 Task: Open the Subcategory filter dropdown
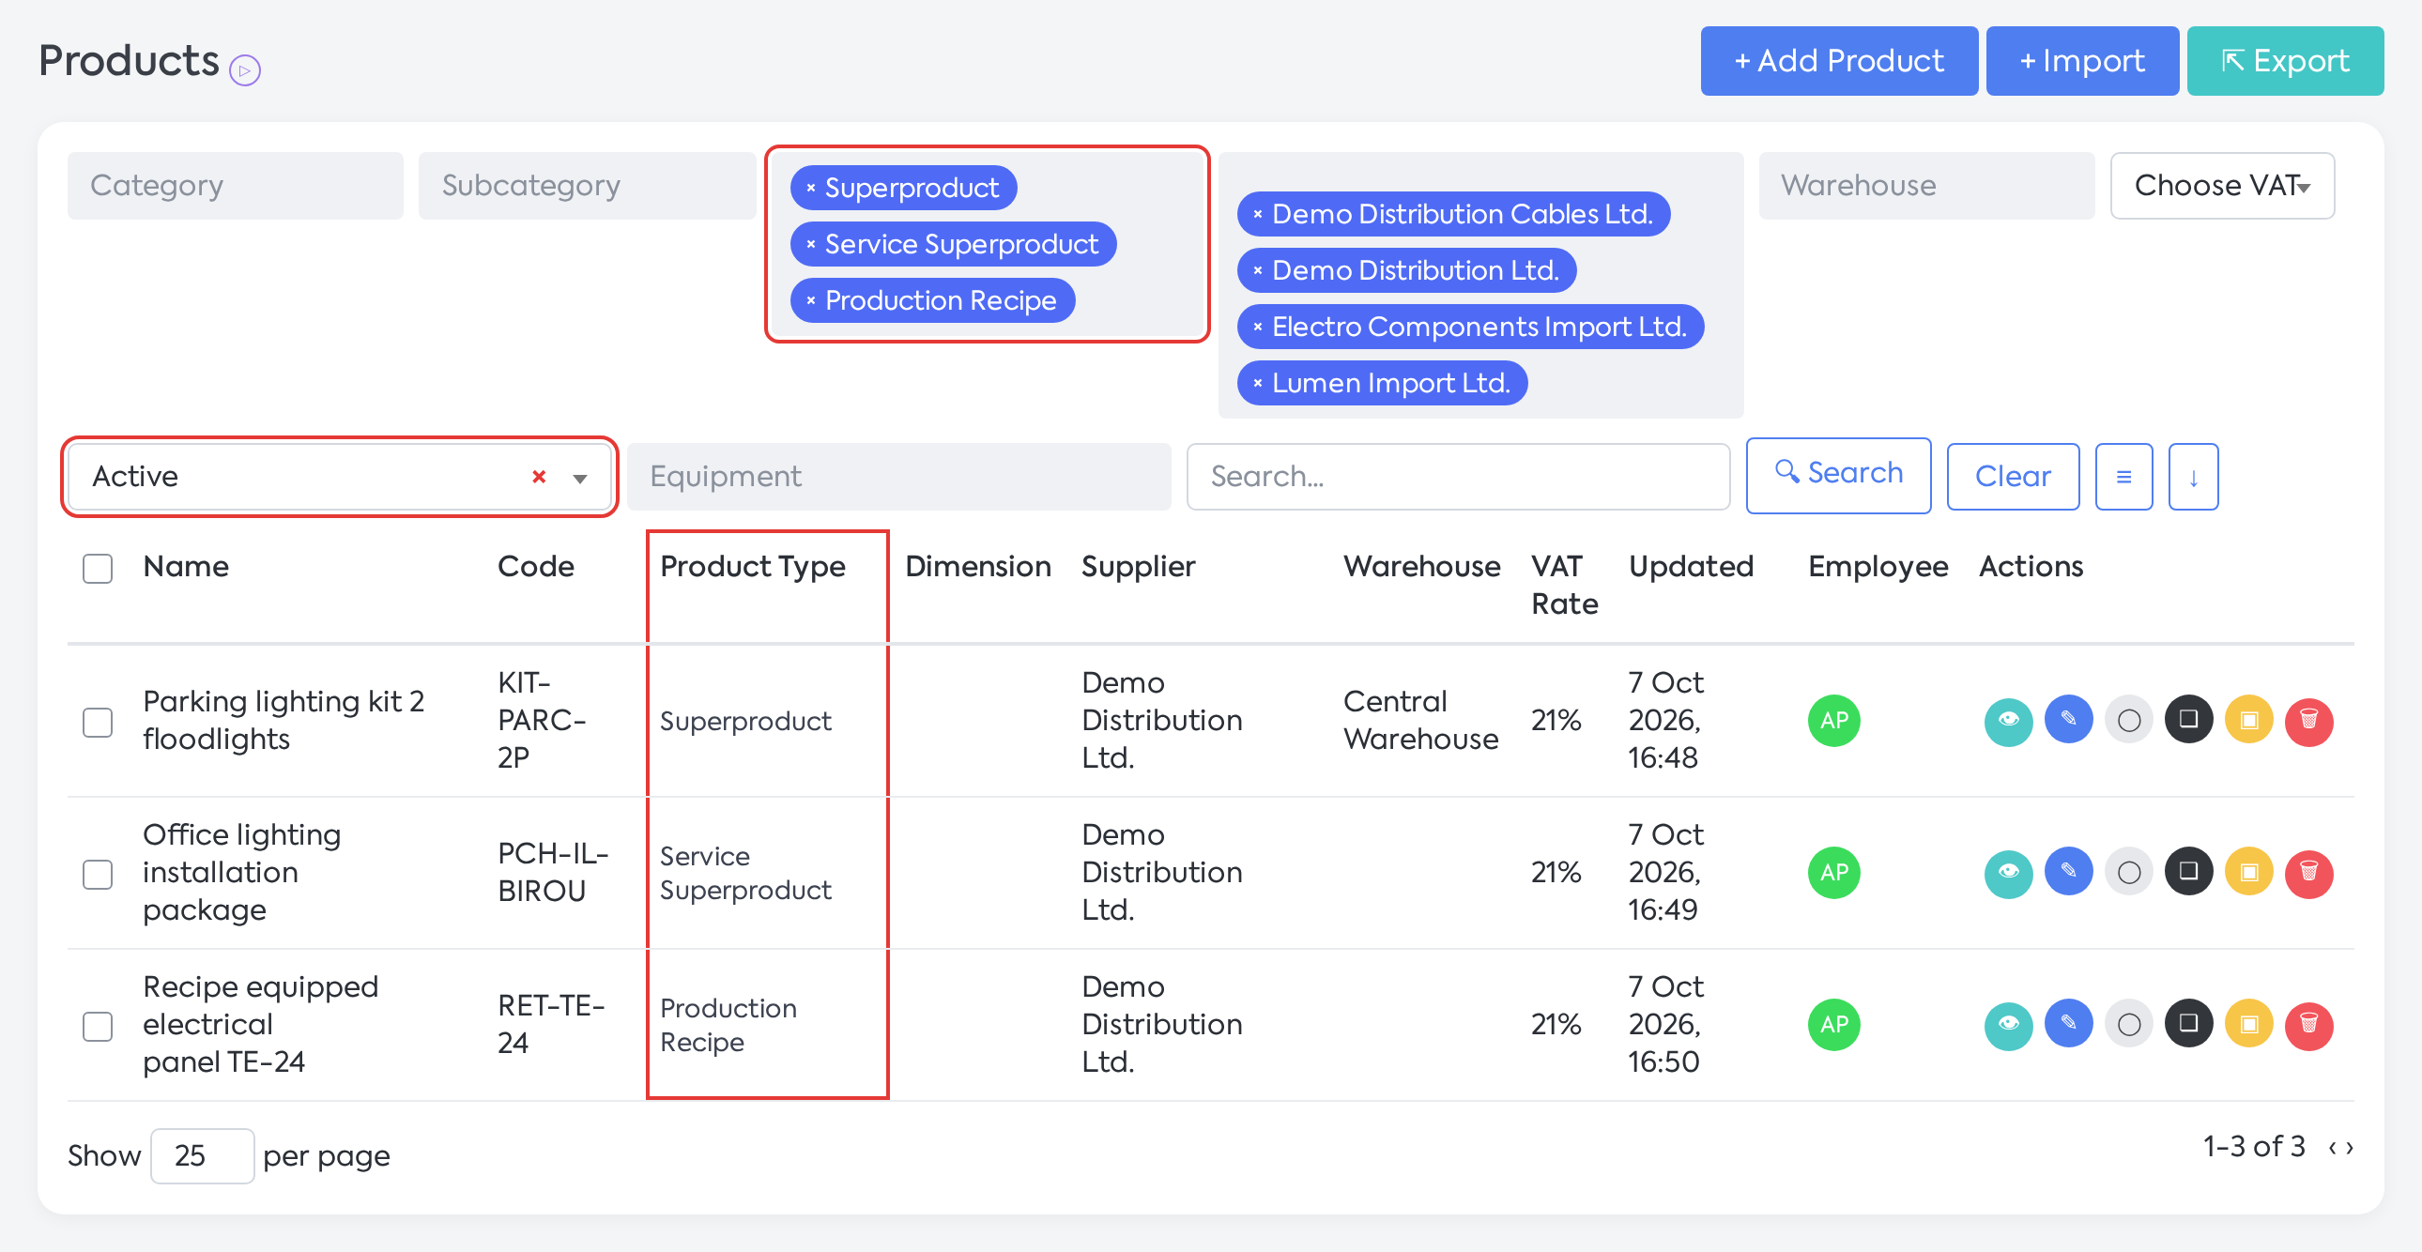tap(587, 186)
